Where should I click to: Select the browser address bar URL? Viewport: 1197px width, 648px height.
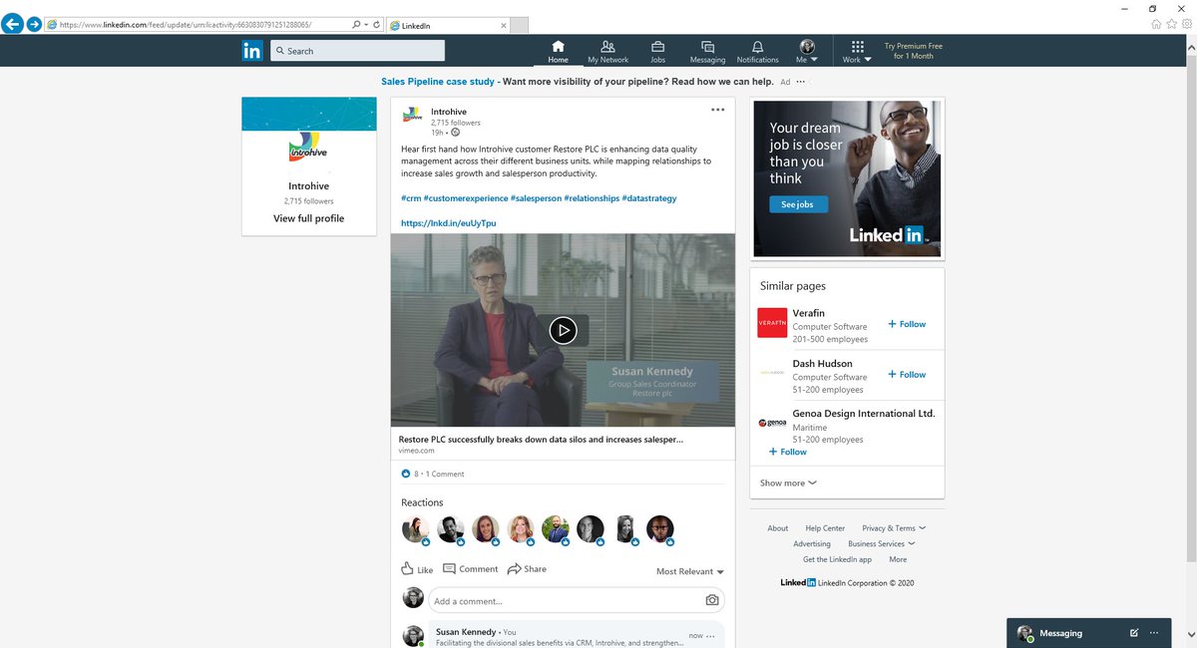point(186,24)
